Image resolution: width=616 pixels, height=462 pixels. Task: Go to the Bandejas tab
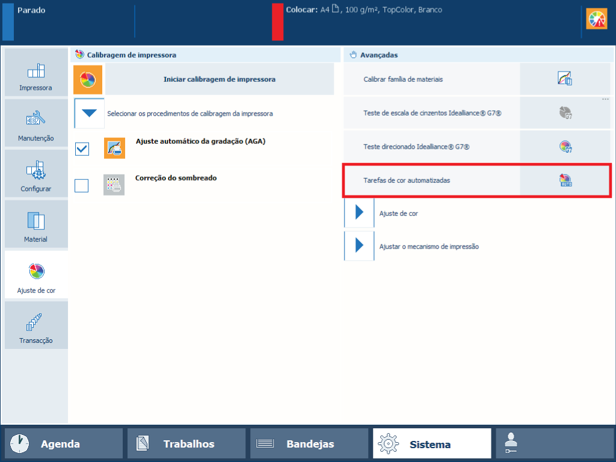click(309, 444)
